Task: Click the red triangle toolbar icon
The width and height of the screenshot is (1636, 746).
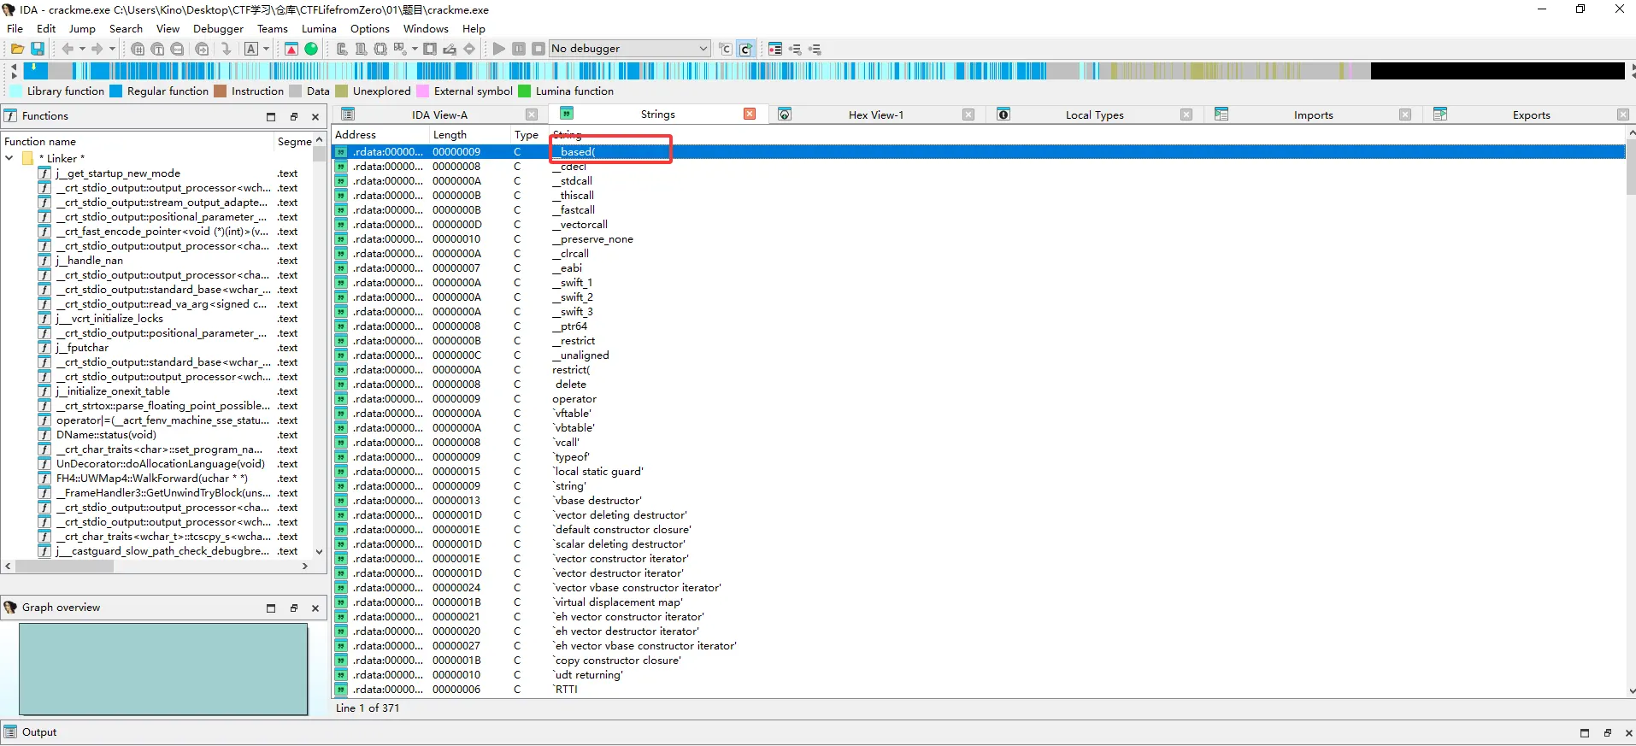Action: pos(291,49)
